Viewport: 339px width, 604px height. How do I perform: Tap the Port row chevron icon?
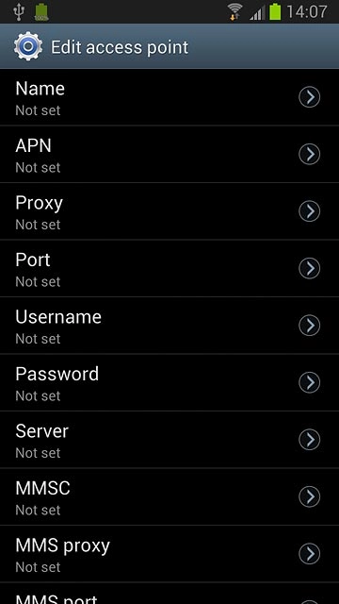click(310, 268)
